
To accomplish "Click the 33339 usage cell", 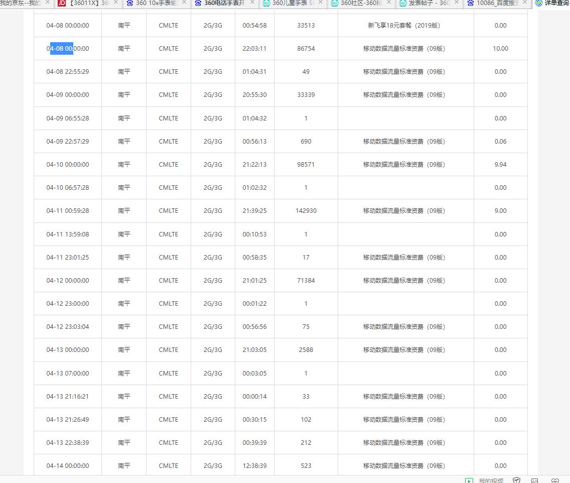I will [306, 94].
